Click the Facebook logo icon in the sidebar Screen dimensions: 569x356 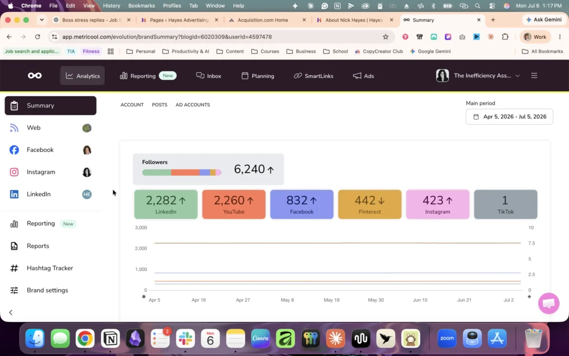(x=14, y=150)
